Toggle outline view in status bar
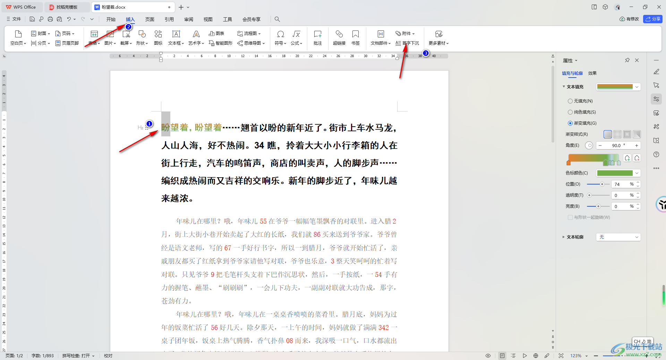This screenshot has width=666, height=360. point(513,355)
